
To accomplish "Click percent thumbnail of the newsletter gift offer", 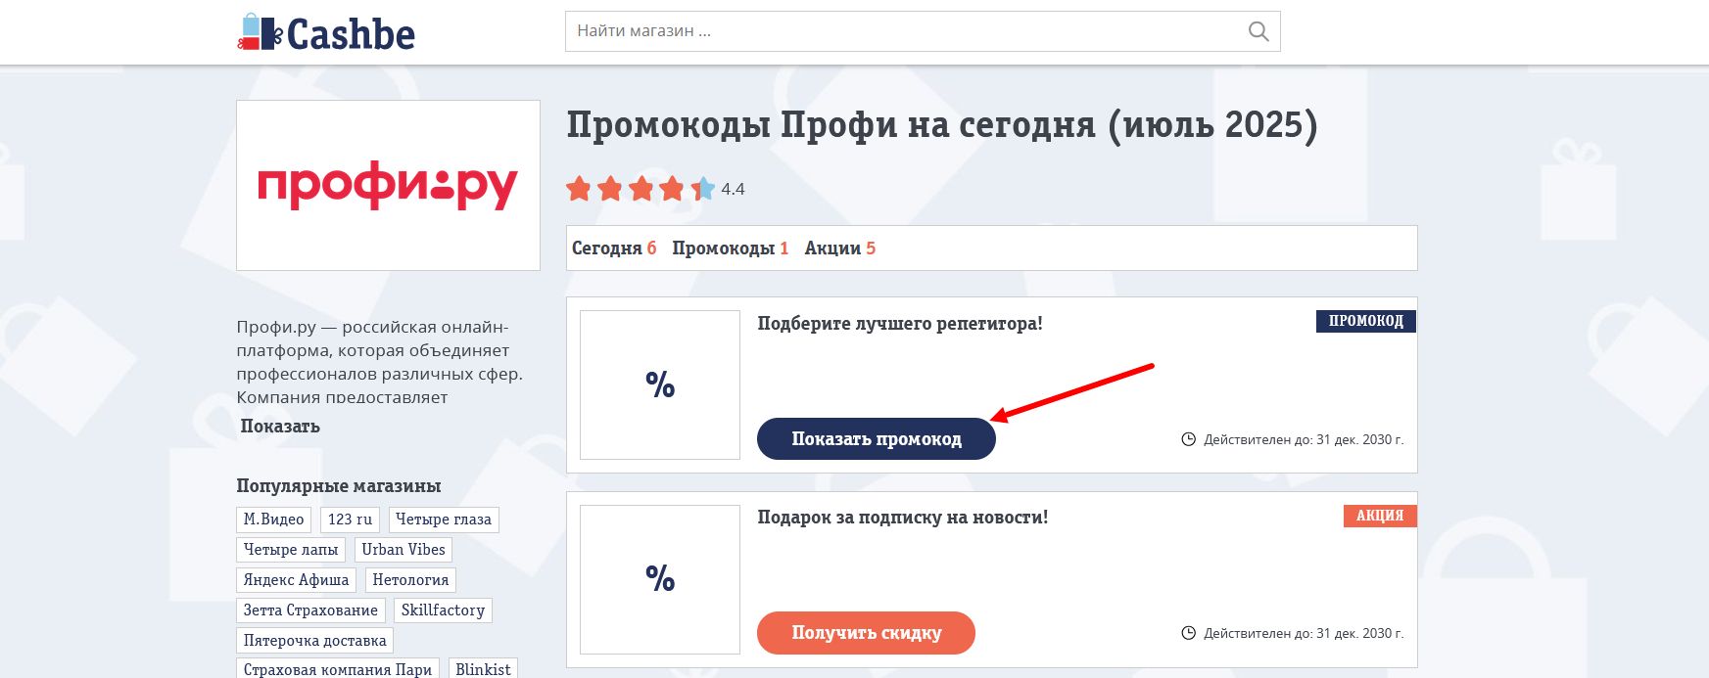I will [x=660, y=579].
